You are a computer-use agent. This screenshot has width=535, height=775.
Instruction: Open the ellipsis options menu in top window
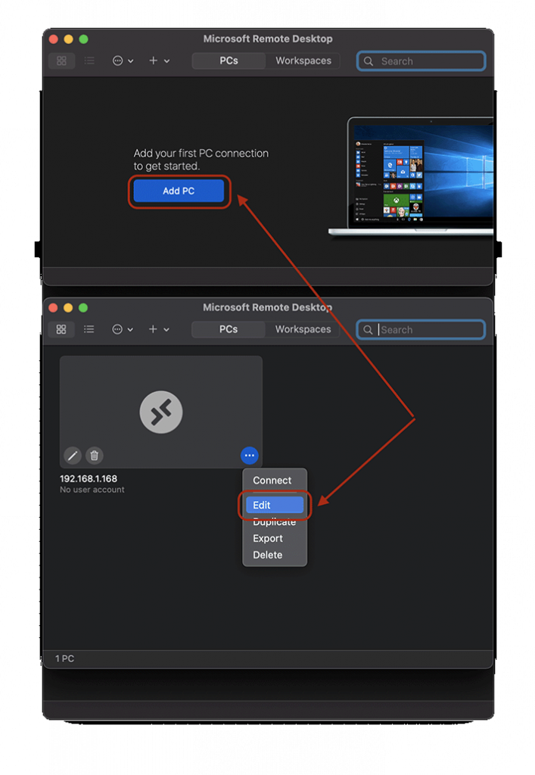pos(123,61)
